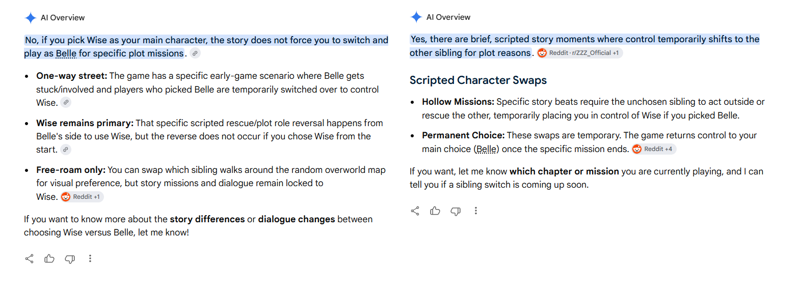Image resolution: width=801 pixels, height=296 pixels.
Task: Click the right AI Overview sparkle icon
Action: click(416, 17)
